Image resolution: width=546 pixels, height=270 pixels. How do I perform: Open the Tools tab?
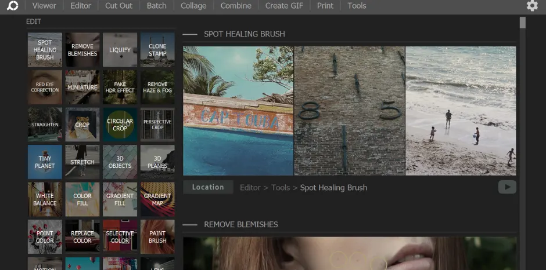click(x=357, y=6)
